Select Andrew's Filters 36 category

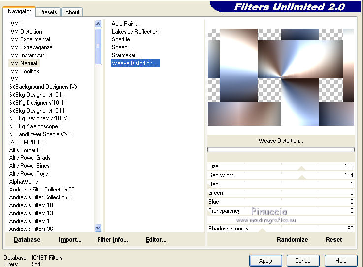[31, 229]
